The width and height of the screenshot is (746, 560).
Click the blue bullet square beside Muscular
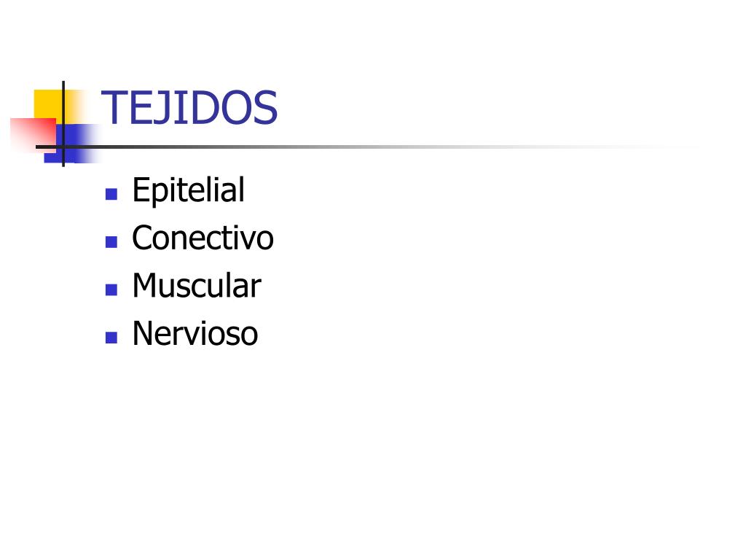click(x=111, y=289)
